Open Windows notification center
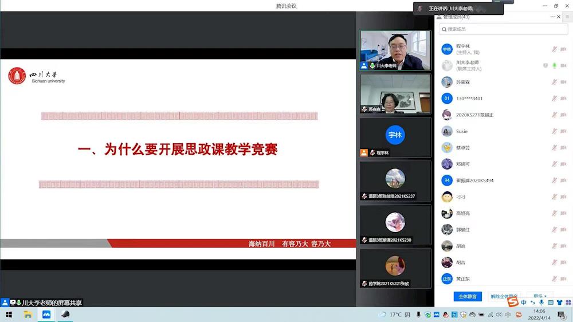The height and width of the screenshot is (322, 573). click(x=562, y=315)
